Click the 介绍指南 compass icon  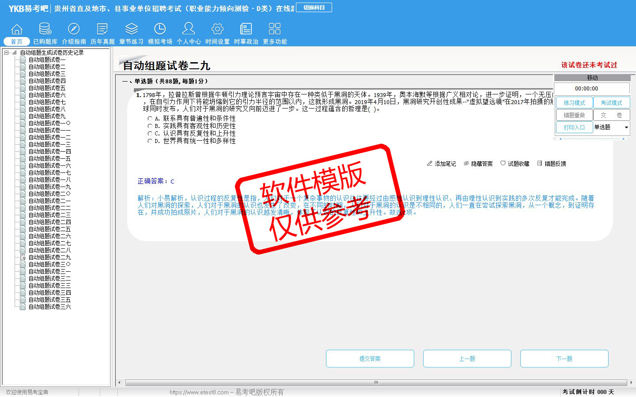pos(74,30)
